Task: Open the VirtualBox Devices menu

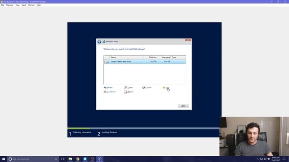Action: click(x=31, y=5)
